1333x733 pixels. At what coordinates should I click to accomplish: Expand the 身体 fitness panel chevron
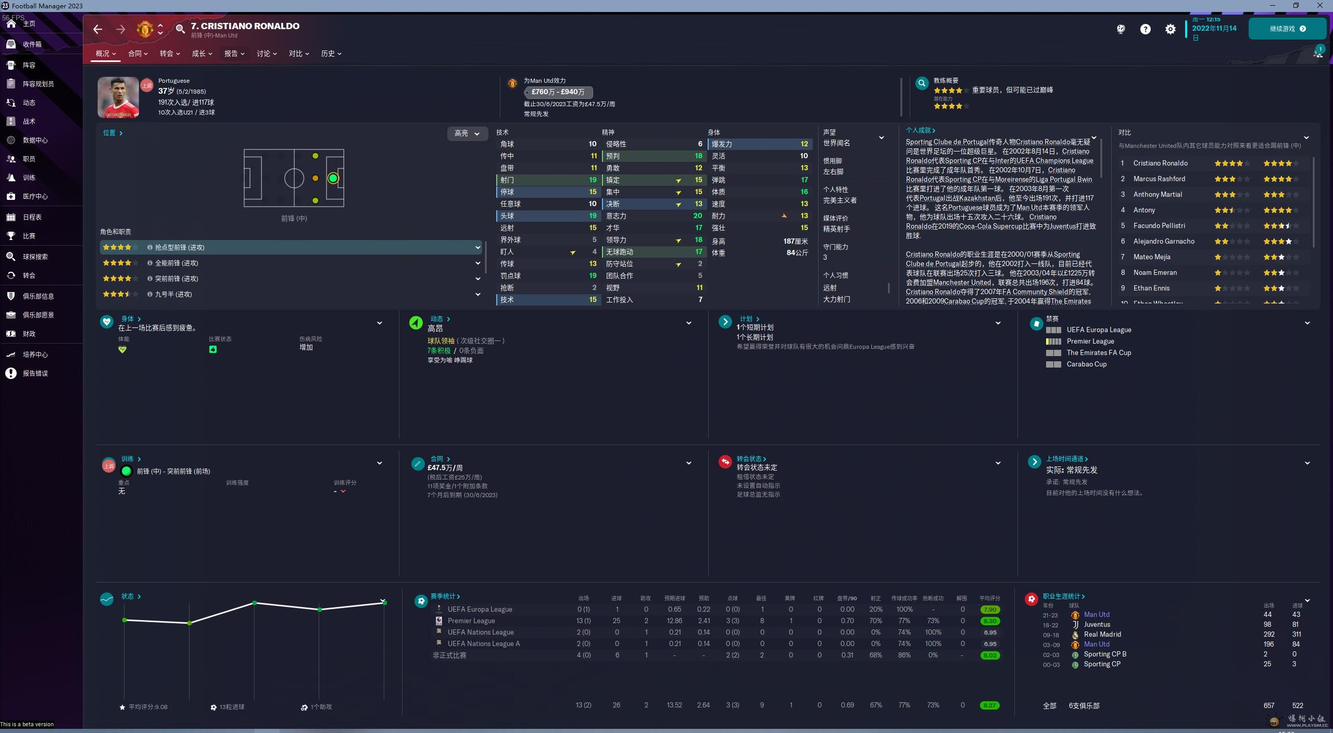point(380,323)
